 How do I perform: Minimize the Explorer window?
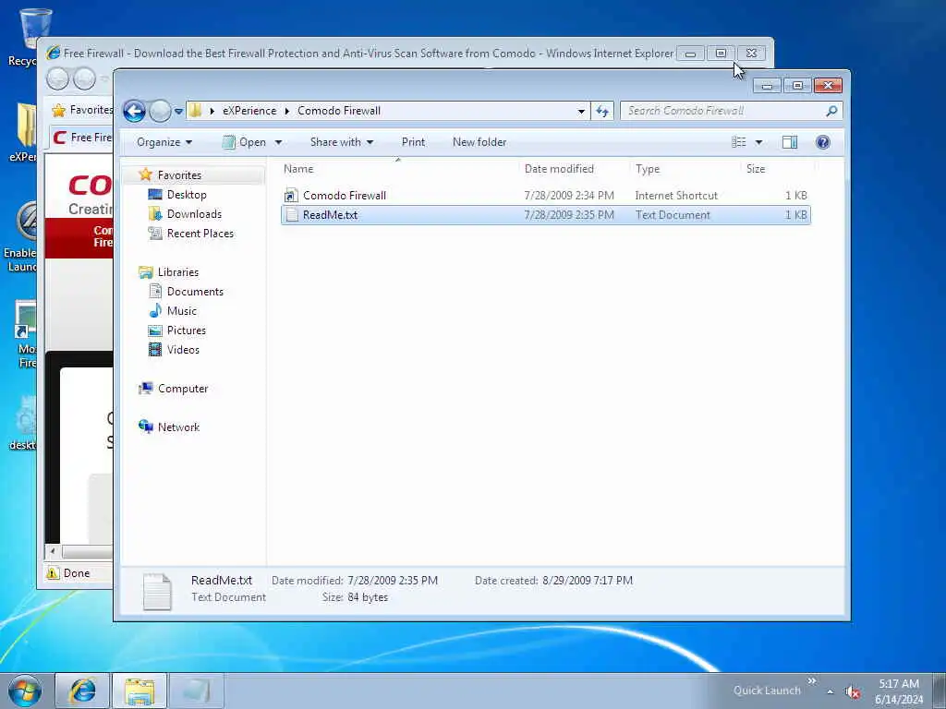pyautogui.click(x=767, y=86)
